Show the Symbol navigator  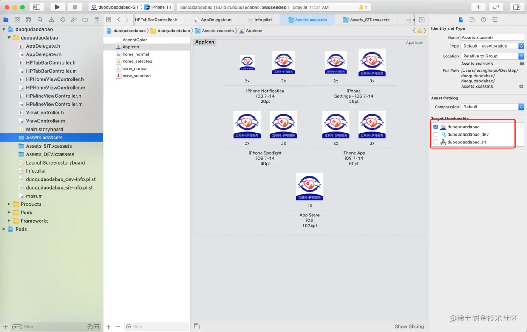[x=28, y=20]
